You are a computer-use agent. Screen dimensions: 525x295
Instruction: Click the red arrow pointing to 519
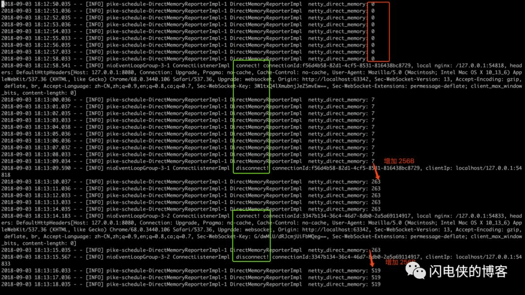(371, 258)
